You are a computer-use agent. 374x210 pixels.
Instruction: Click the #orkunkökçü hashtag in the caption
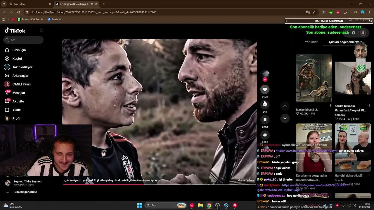coord(123,180)
